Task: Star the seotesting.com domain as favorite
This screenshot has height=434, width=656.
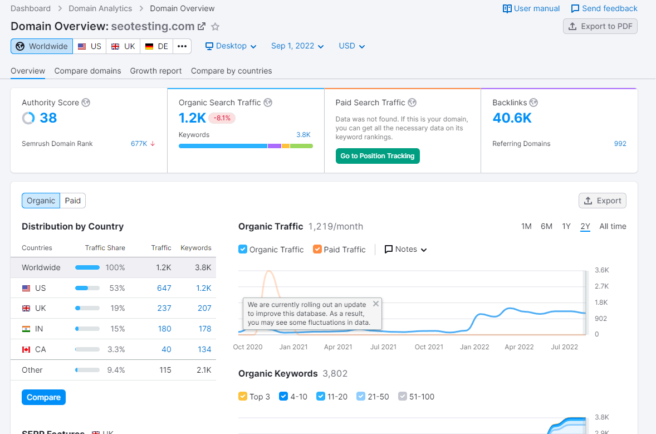Action: [215, 26]
